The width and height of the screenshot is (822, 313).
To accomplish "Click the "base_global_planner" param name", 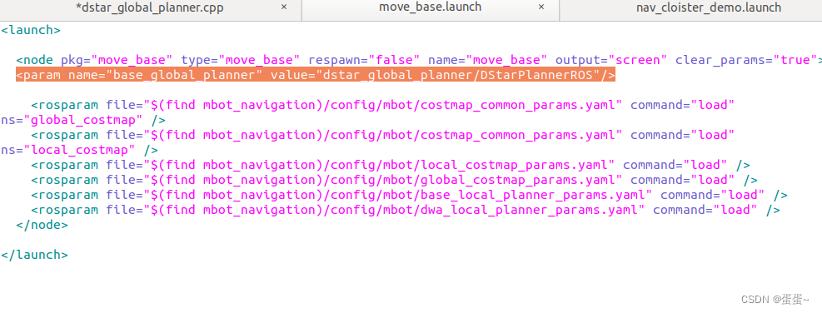I will coord(185,75).
